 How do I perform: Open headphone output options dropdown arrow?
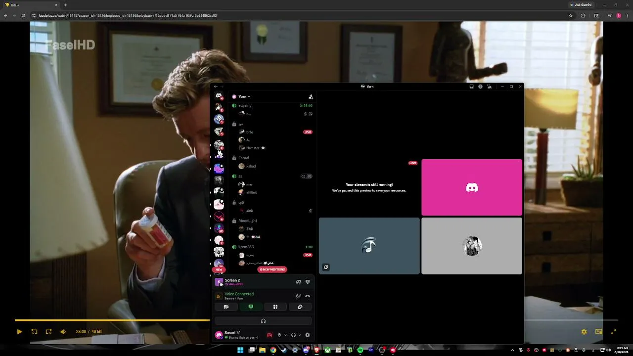pos(299,335)
